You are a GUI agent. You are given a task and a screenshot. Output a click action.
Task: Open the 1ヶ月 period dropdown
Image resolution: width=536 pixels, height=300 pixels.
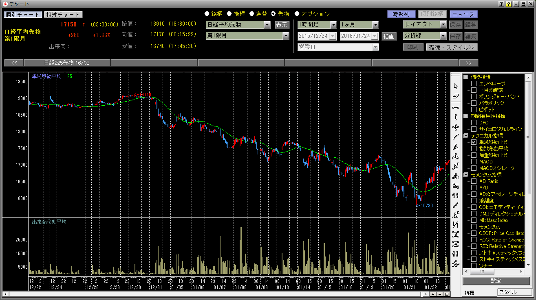tap(375, 24)
